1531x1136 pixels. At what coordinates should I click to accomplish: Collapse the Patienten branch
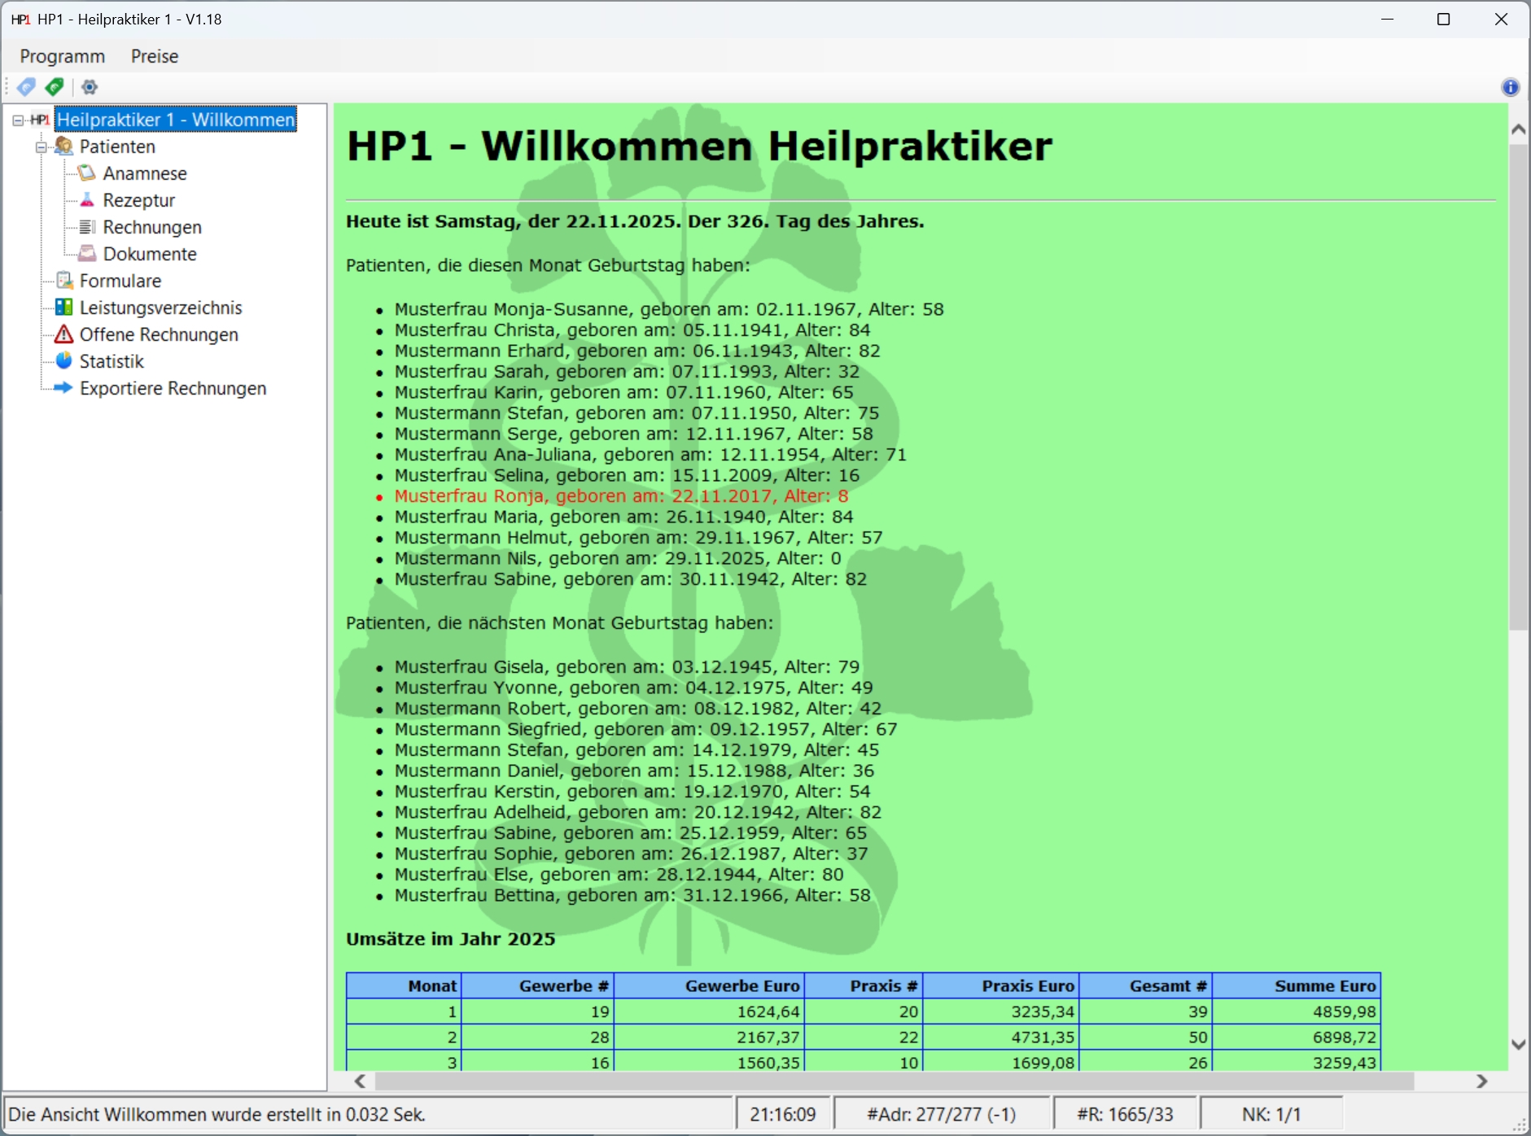pos(42,147)
